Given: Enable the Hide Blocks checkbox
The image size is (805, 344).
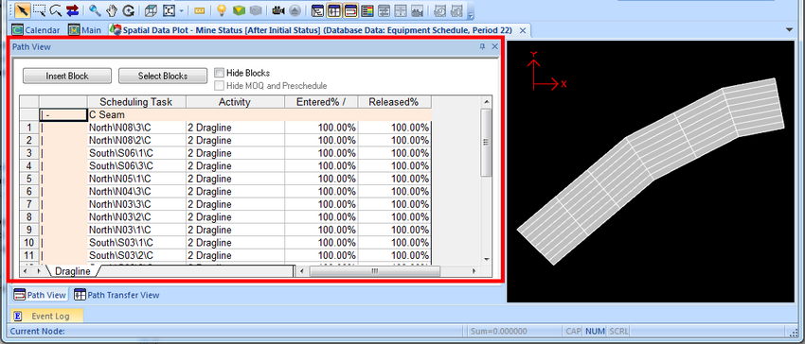Looking at the screenshot, I should coord(219,73).
